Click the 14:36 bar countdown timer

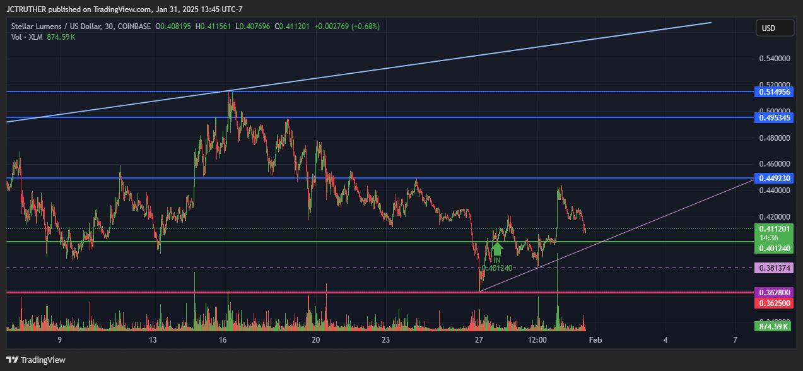coord(768,238)
